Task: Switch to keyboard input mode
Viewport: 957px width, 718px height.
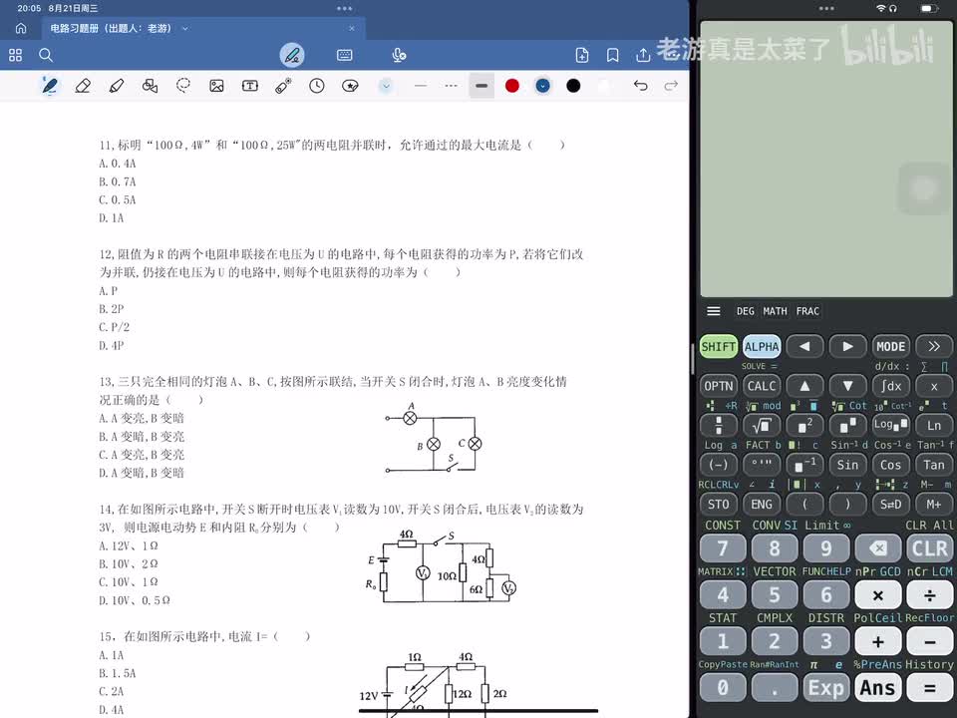Action: [344, 55]
